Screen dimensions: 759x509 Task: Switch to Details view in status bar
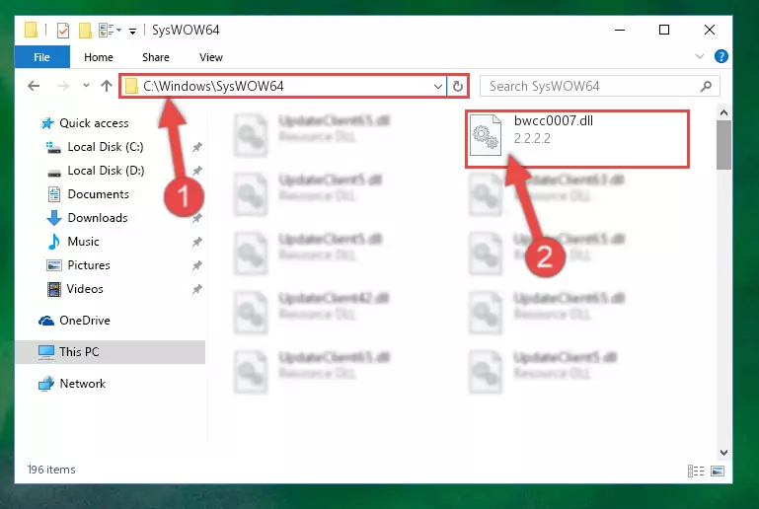click(696, 471)
